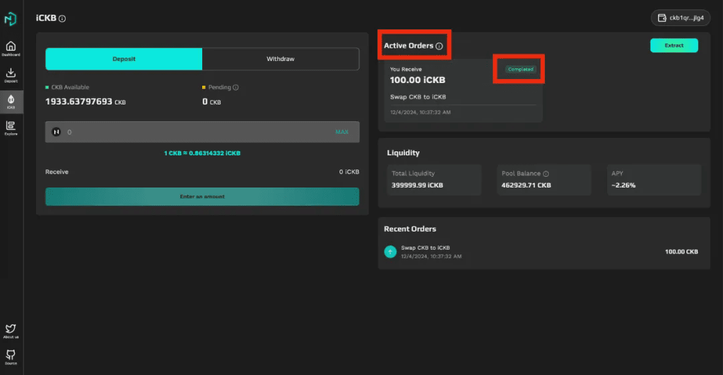
Task: Select the iCKB sidebar icon
Action: (x=11, y=101)
